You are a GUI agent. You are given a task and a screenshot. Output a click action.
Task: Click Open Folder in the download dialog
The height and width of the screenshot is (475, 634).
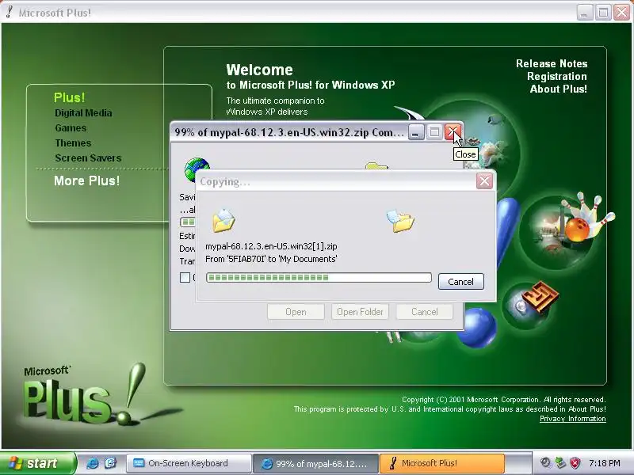point(360,312)
